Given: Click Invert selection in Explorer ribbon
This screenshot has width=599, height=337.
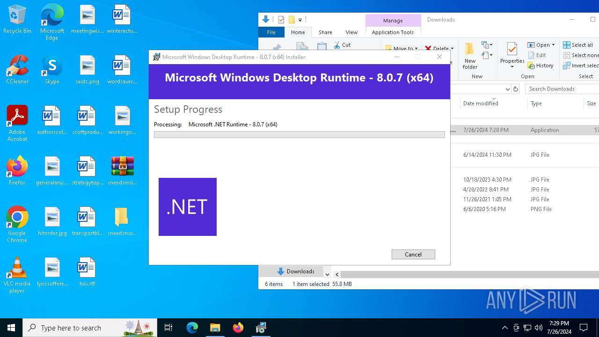Looking at the screenshot, I should point(580,66).
